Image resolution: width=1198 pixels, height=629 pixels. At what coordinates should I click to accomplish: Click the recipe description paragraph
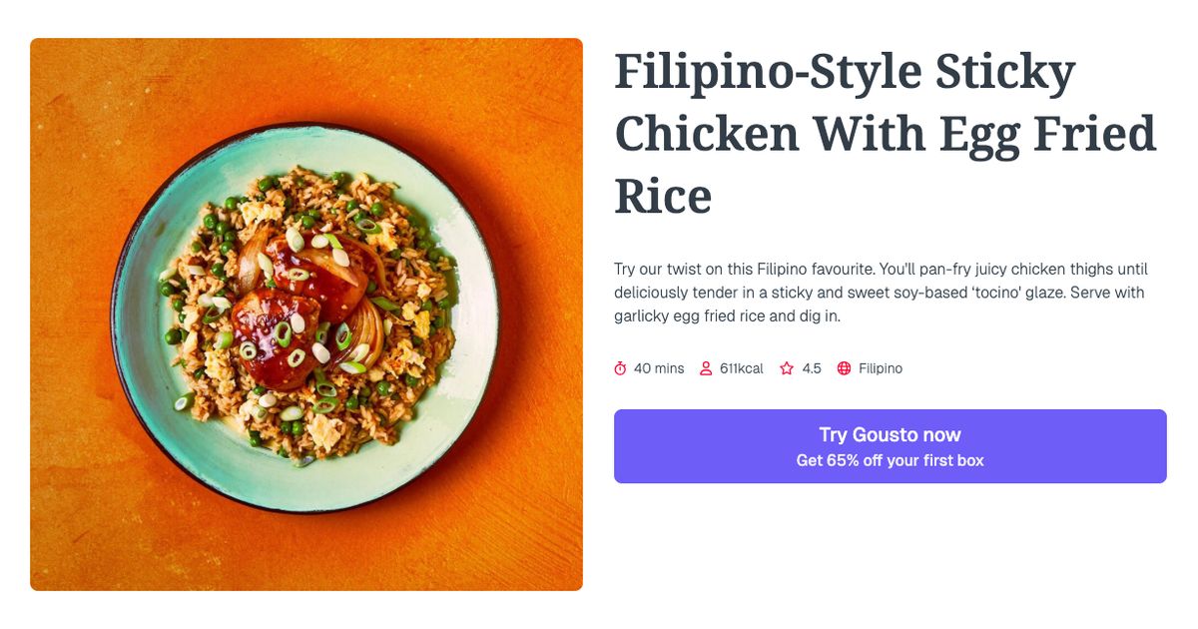coord(879,293)
